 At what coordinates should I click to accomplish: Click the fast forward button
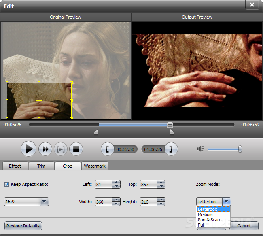pos(45,149)
